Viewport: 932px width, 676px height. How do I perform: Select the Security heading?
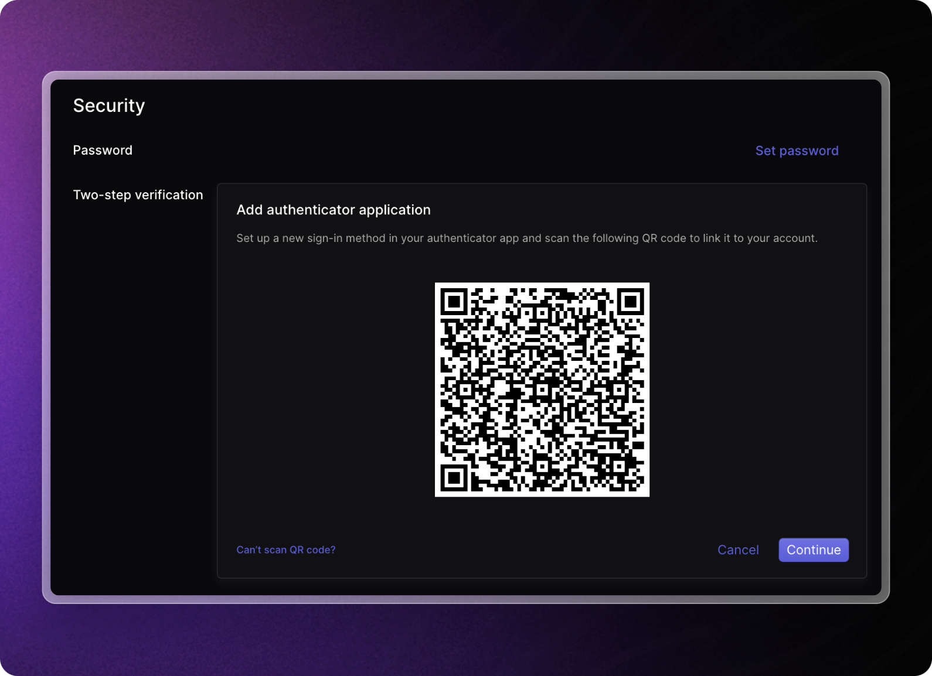click(109, 105)
